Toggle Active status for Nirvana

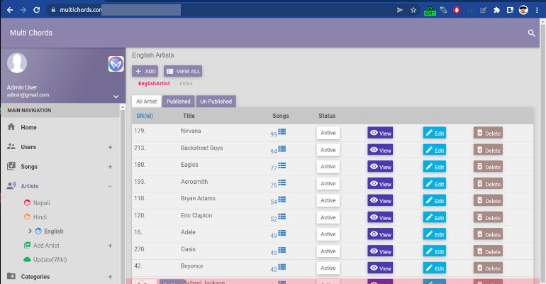tap(328, 133)
